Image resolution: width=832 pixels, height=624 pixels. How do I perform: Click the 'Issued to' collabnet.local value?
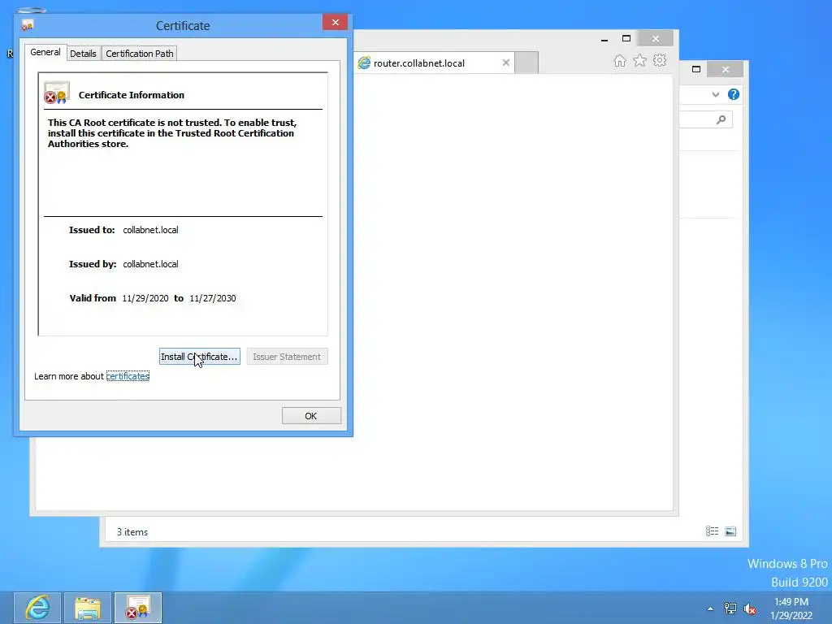point(150,230)
